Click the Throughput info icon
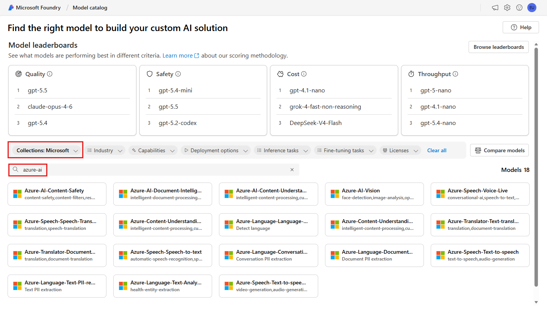 click(x=455, y=74)
